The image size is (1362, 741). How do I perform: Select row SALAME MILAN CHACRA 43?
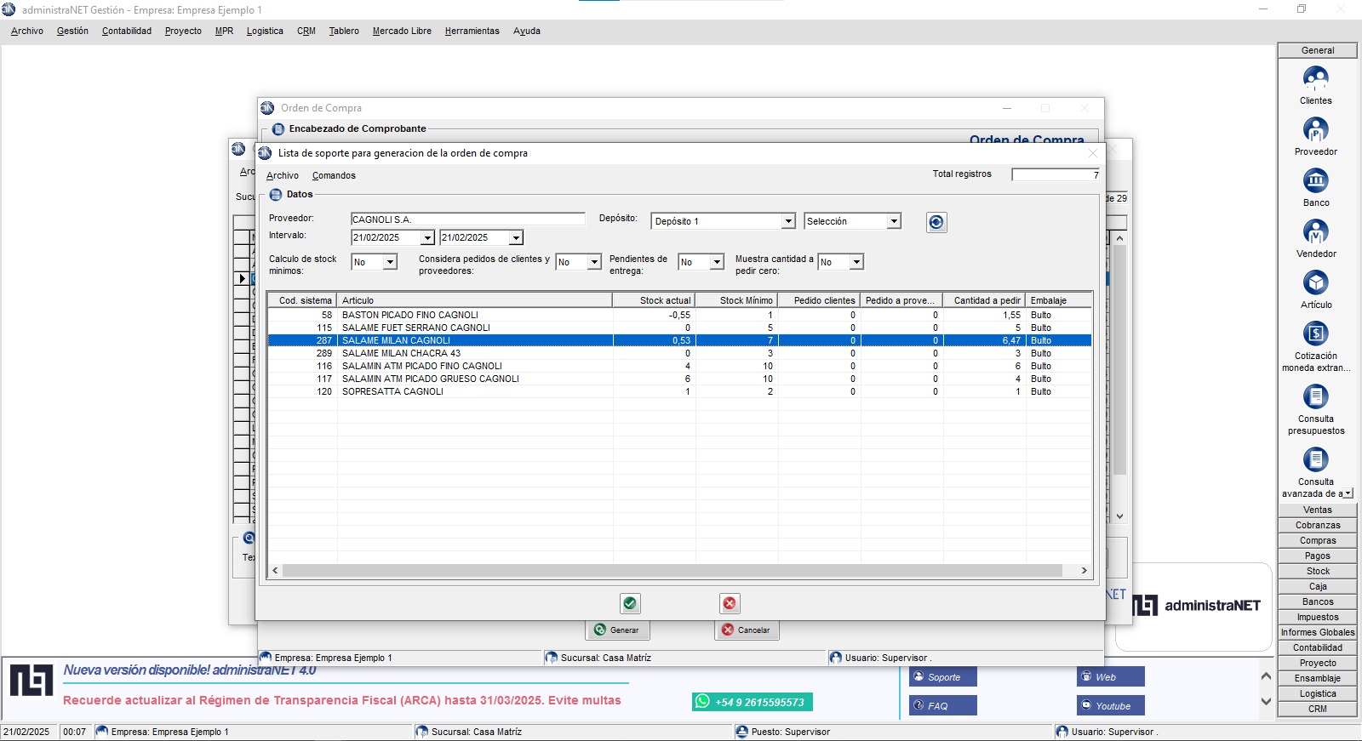coord(679,353)
